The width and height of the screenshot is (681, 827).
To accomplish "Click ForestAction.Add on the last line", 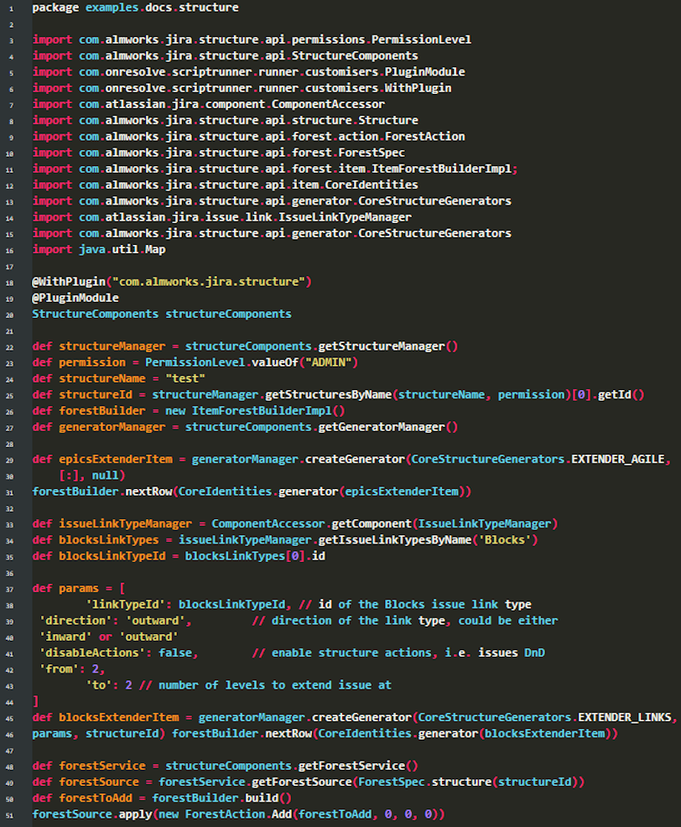I will tap(238, 815).
